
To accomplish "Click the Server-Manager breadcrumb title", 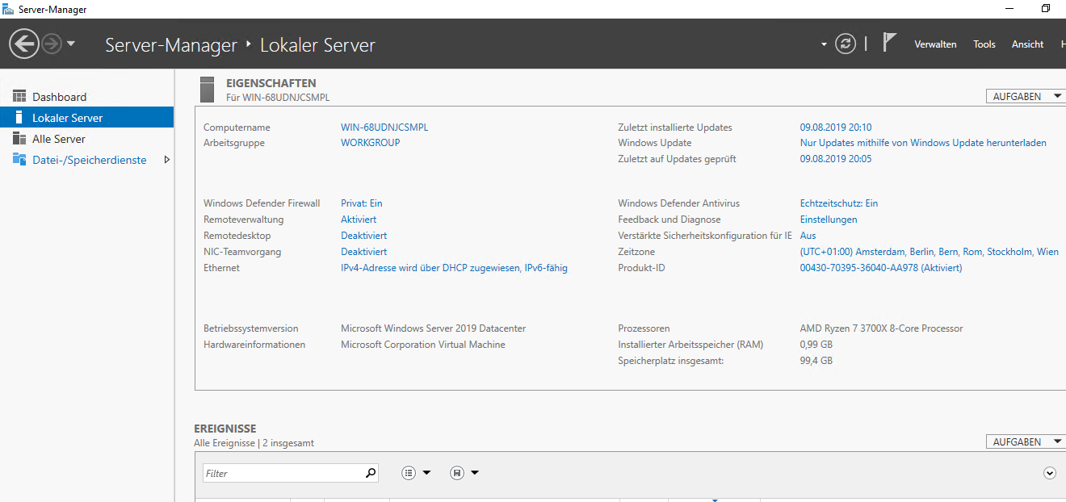I will click(171, 45).
